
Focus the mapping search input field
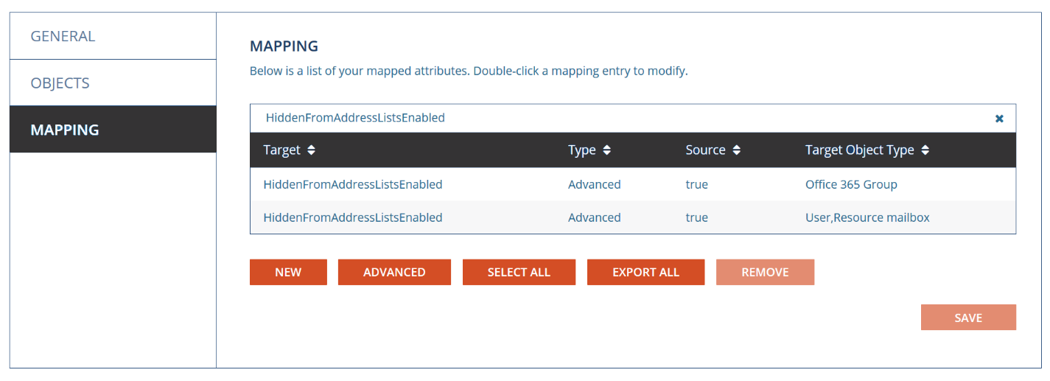click(619, 118)
